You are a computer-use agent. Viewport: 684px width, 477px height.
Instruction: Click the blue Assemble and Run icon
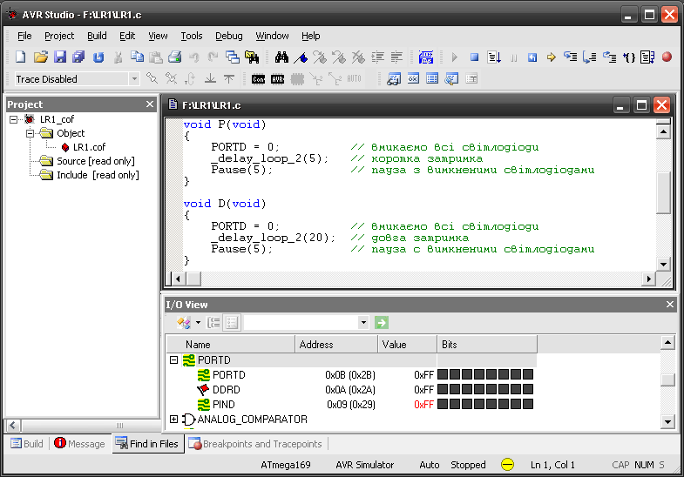[426, 57]
